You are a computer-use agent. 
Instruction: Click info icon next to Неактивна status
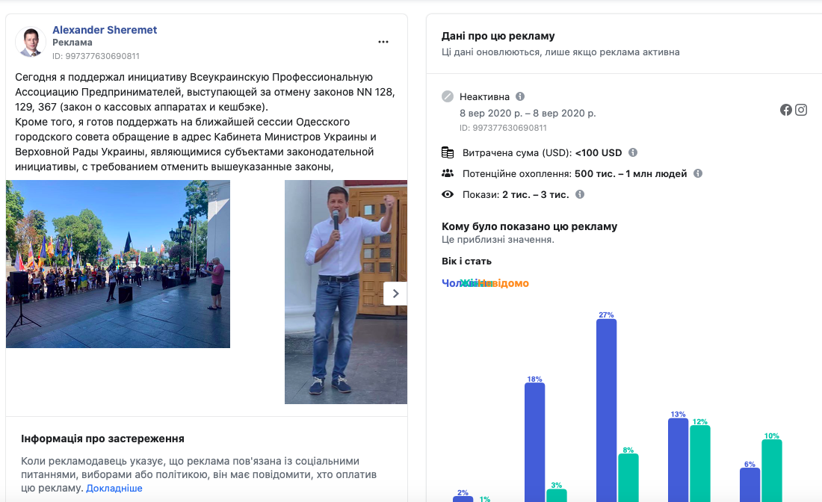(520, 96)
